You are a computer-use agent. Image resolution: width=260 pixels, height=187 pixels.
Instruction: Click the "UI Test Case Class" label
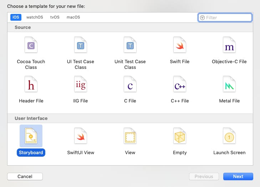[x=81, y=64]
